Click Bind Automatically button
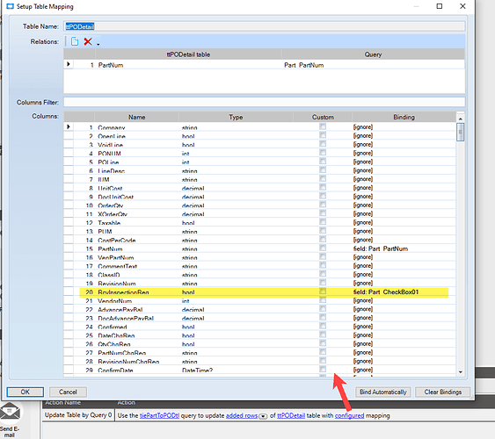495x439 pixels. [383, 392]
